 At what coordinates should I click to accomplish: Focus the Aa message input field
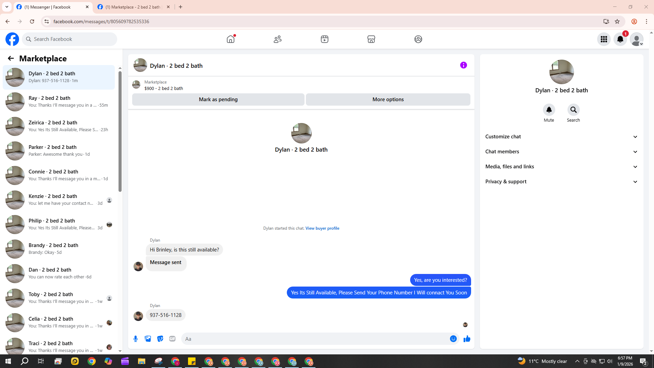tap(313, 339)
